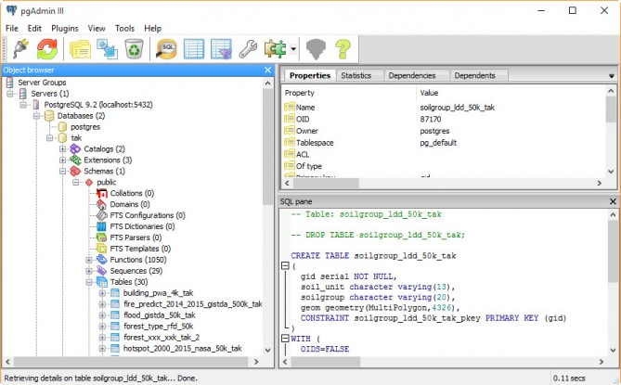Click the Owner property row
621x385 pixels.
pyautogui.click(x=444, y=131)
